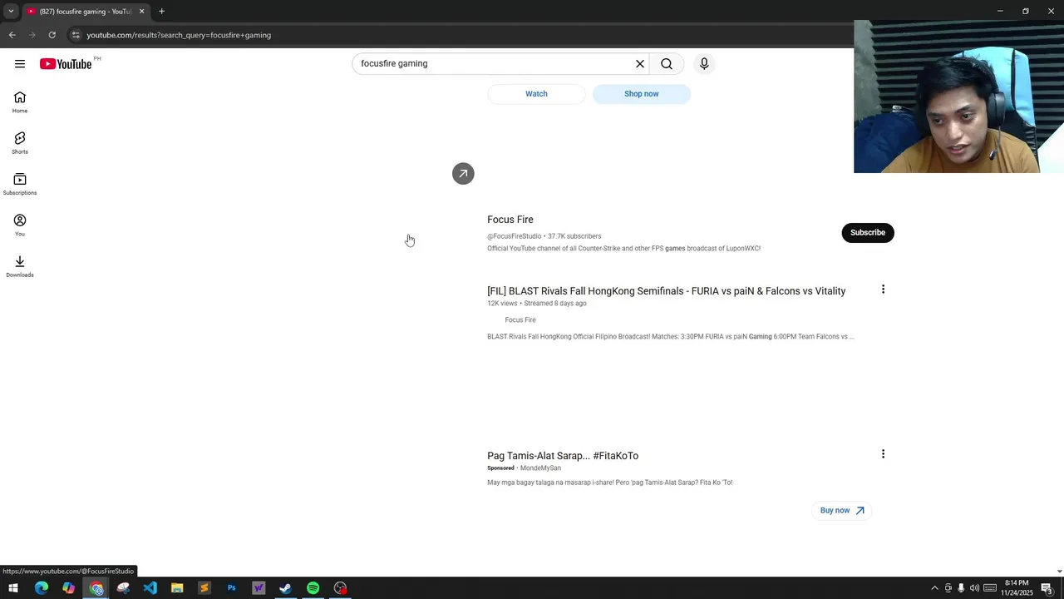Viewport: 1064px width, 599px height.
Task: Open Subscriptions in the sidebar
Action: pyautogui.click(x=20, y=184)
